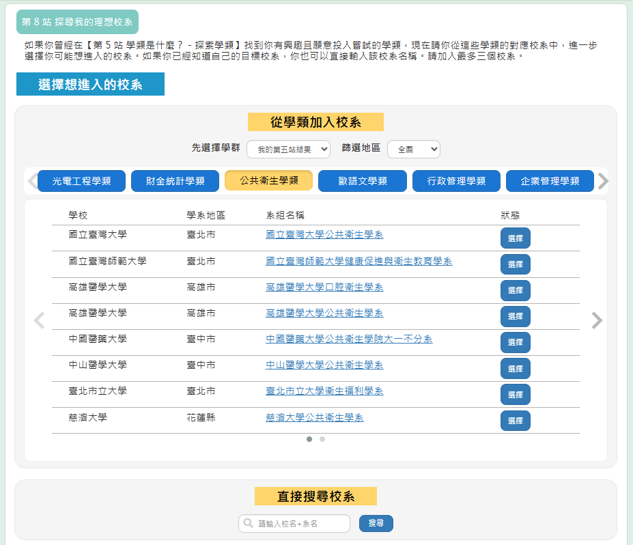Open the 篩選地區 region dropdown
633x545 pixels.
tap(413, 149)
